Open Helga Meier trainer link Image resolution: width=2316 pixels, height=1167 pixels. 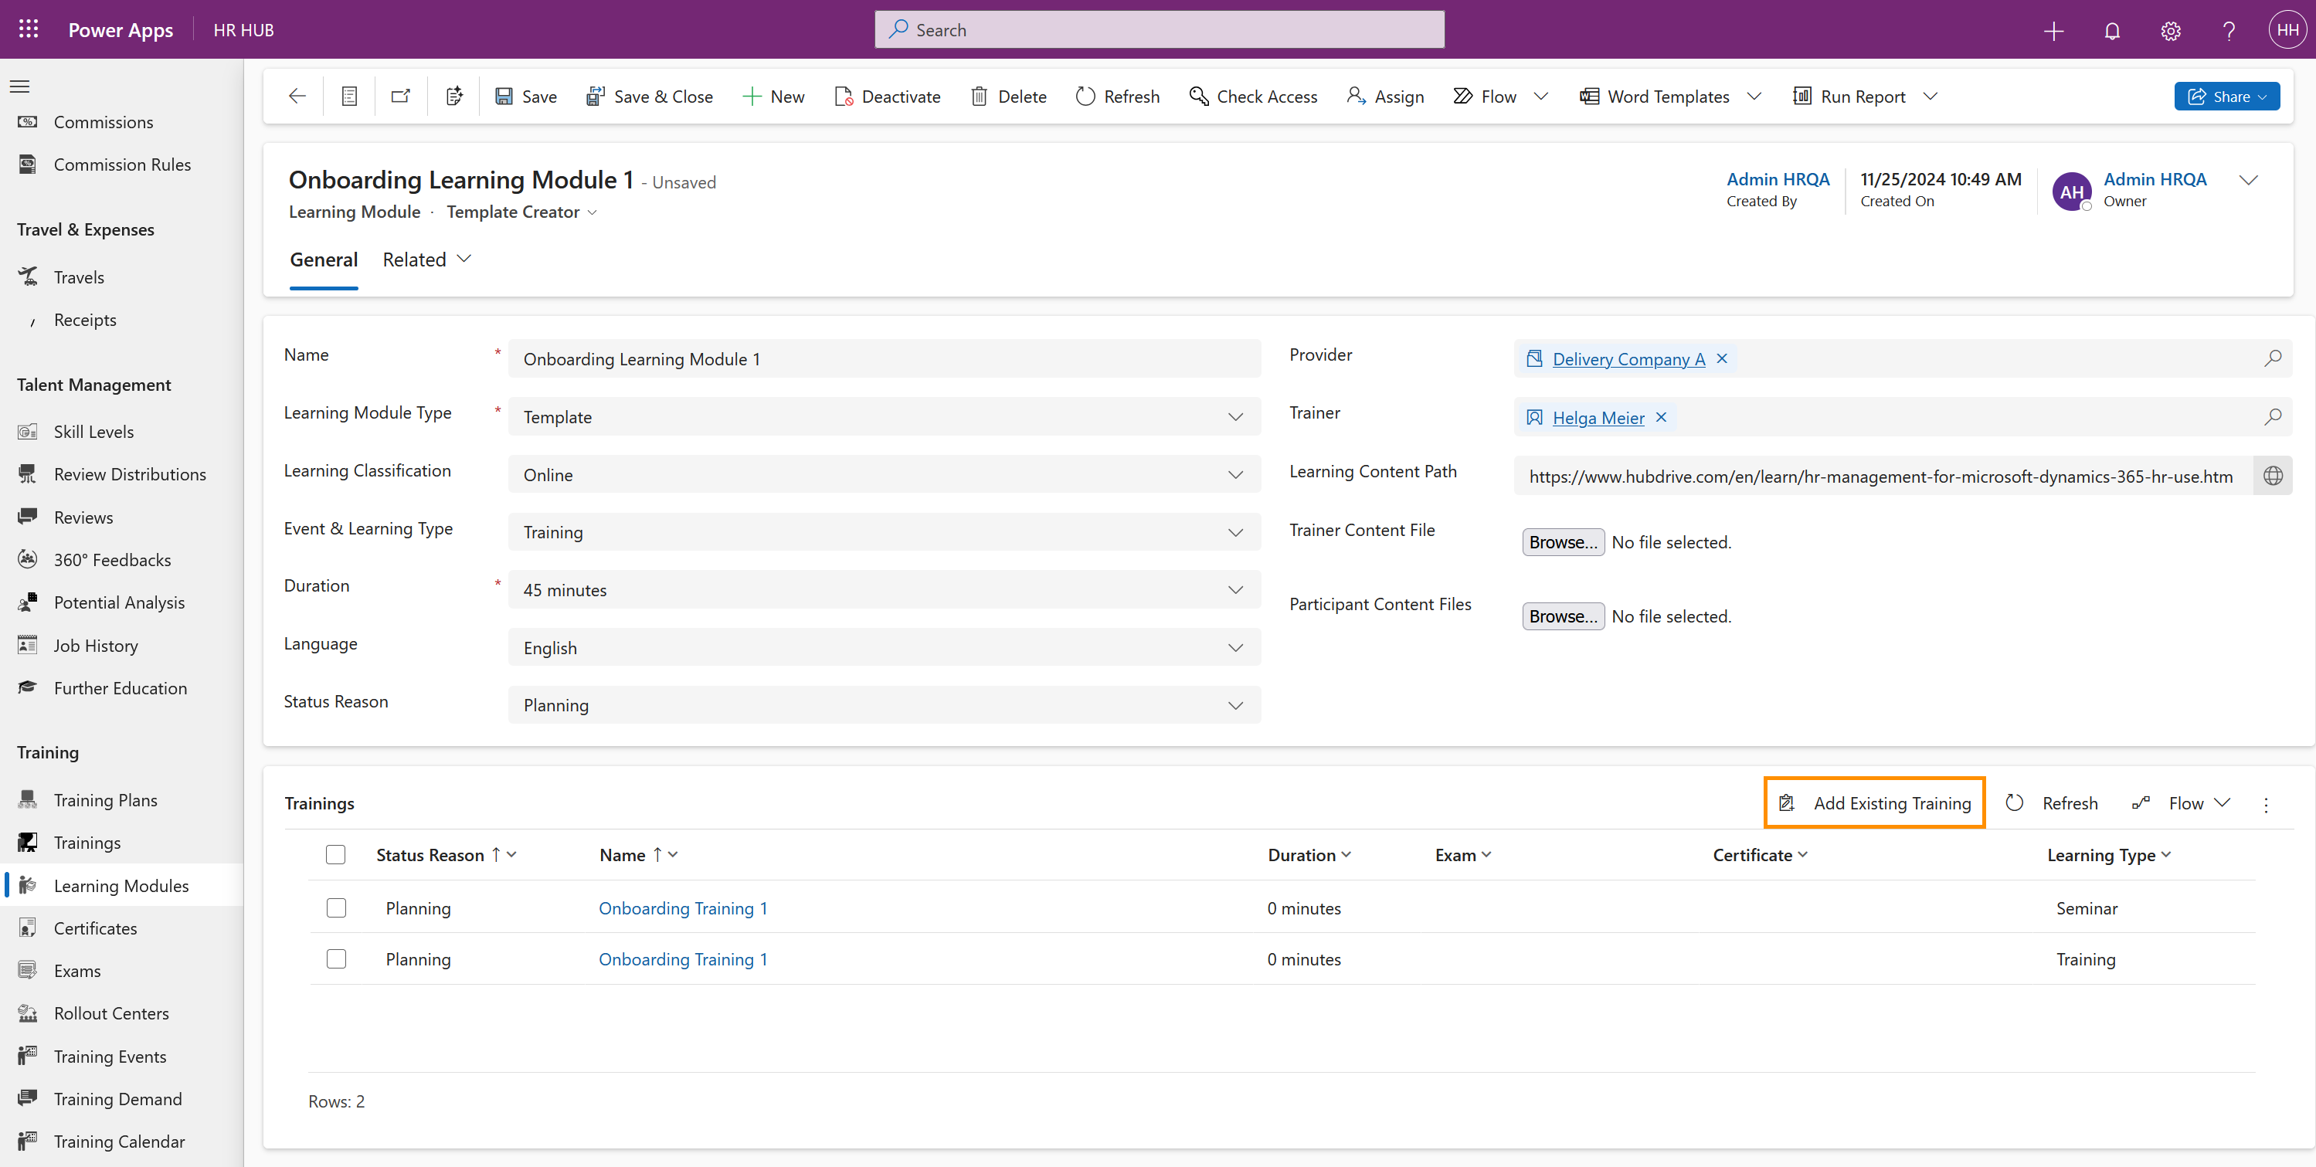point(1598,417)
